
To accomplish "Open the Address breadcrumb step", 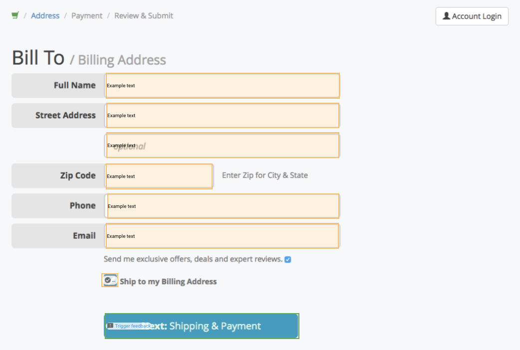I will (45, 15).
